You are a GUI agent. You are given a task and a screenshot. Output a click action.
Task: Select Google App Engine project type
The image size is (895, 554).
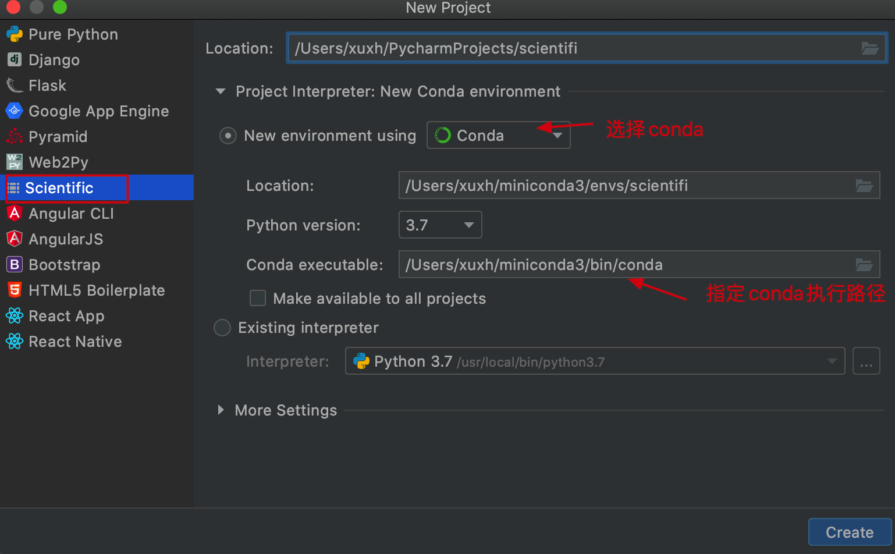coord(97,111)
